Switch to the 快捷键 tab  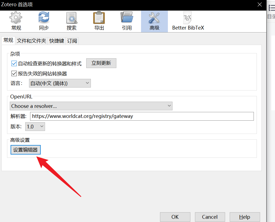point(57,41)
